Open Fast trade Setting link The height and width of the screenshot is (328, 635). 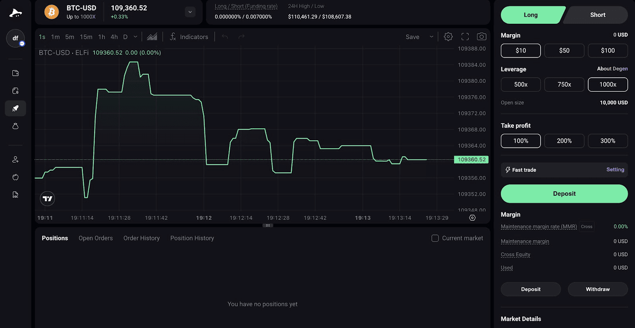tap(615, 169)
